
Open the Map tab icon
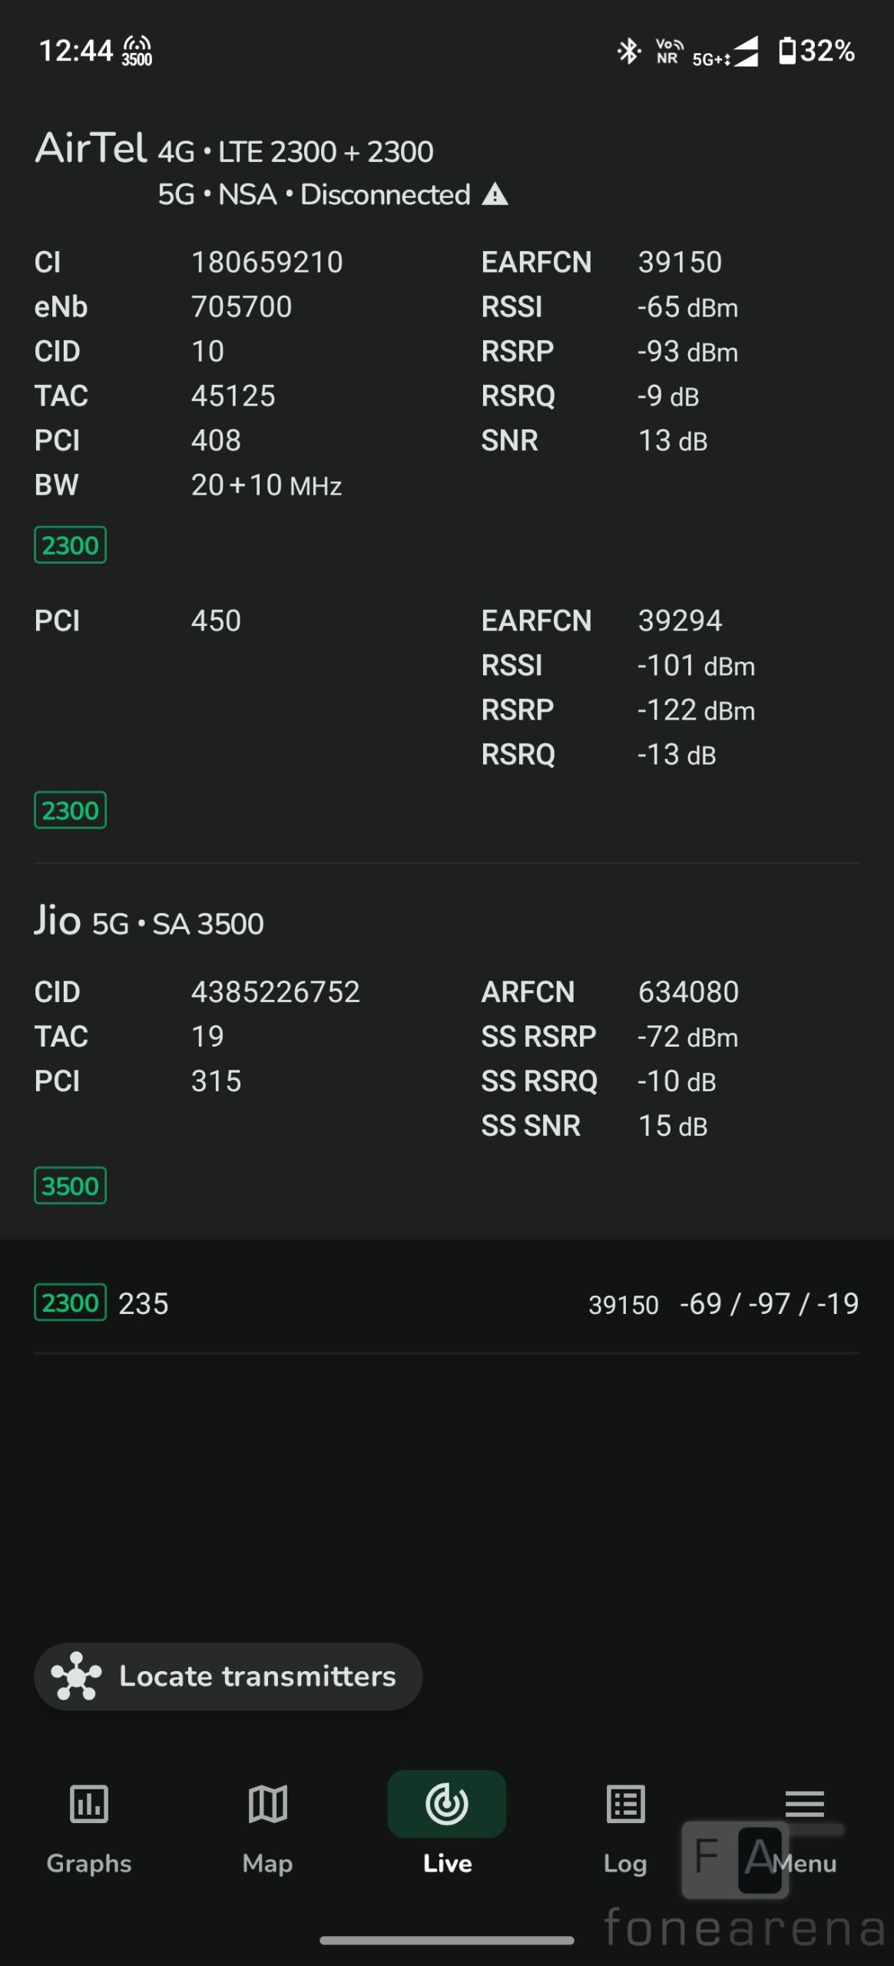tap(267, 1803)
